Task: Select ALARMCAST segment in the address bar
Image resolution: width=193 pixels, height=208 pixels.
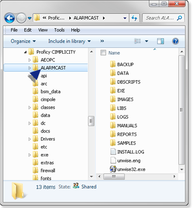Action: tap(86, 18)
